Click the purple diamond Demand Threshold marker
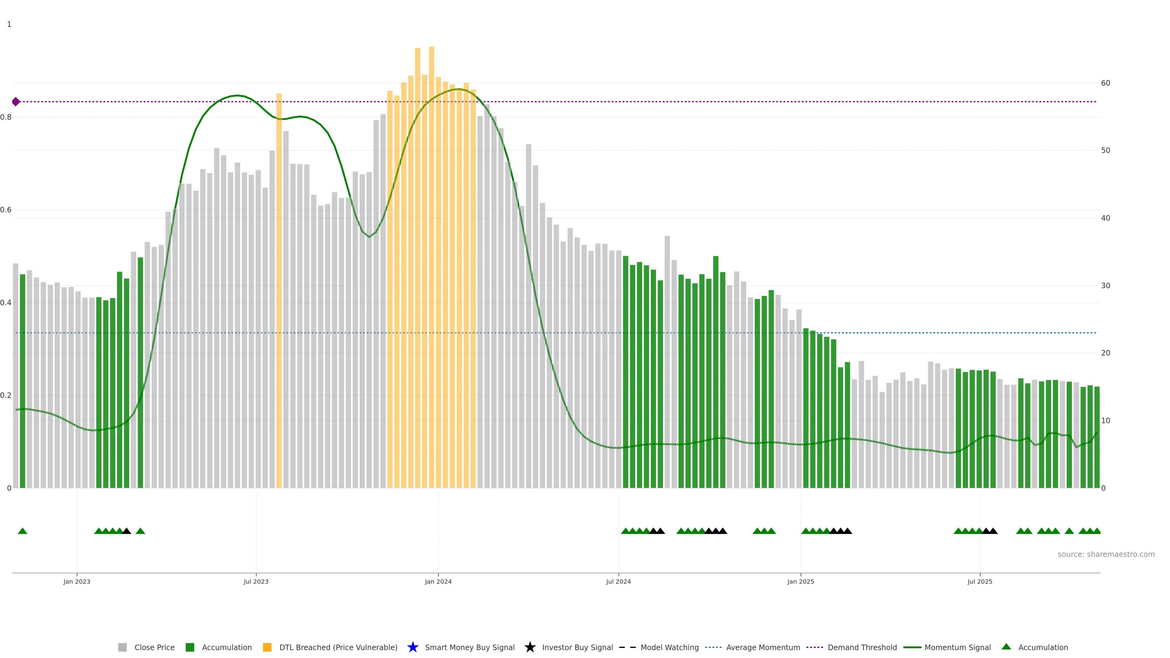Image resolution: width=1170 pixels, height=658 pixels. click(x=16, y=102)
